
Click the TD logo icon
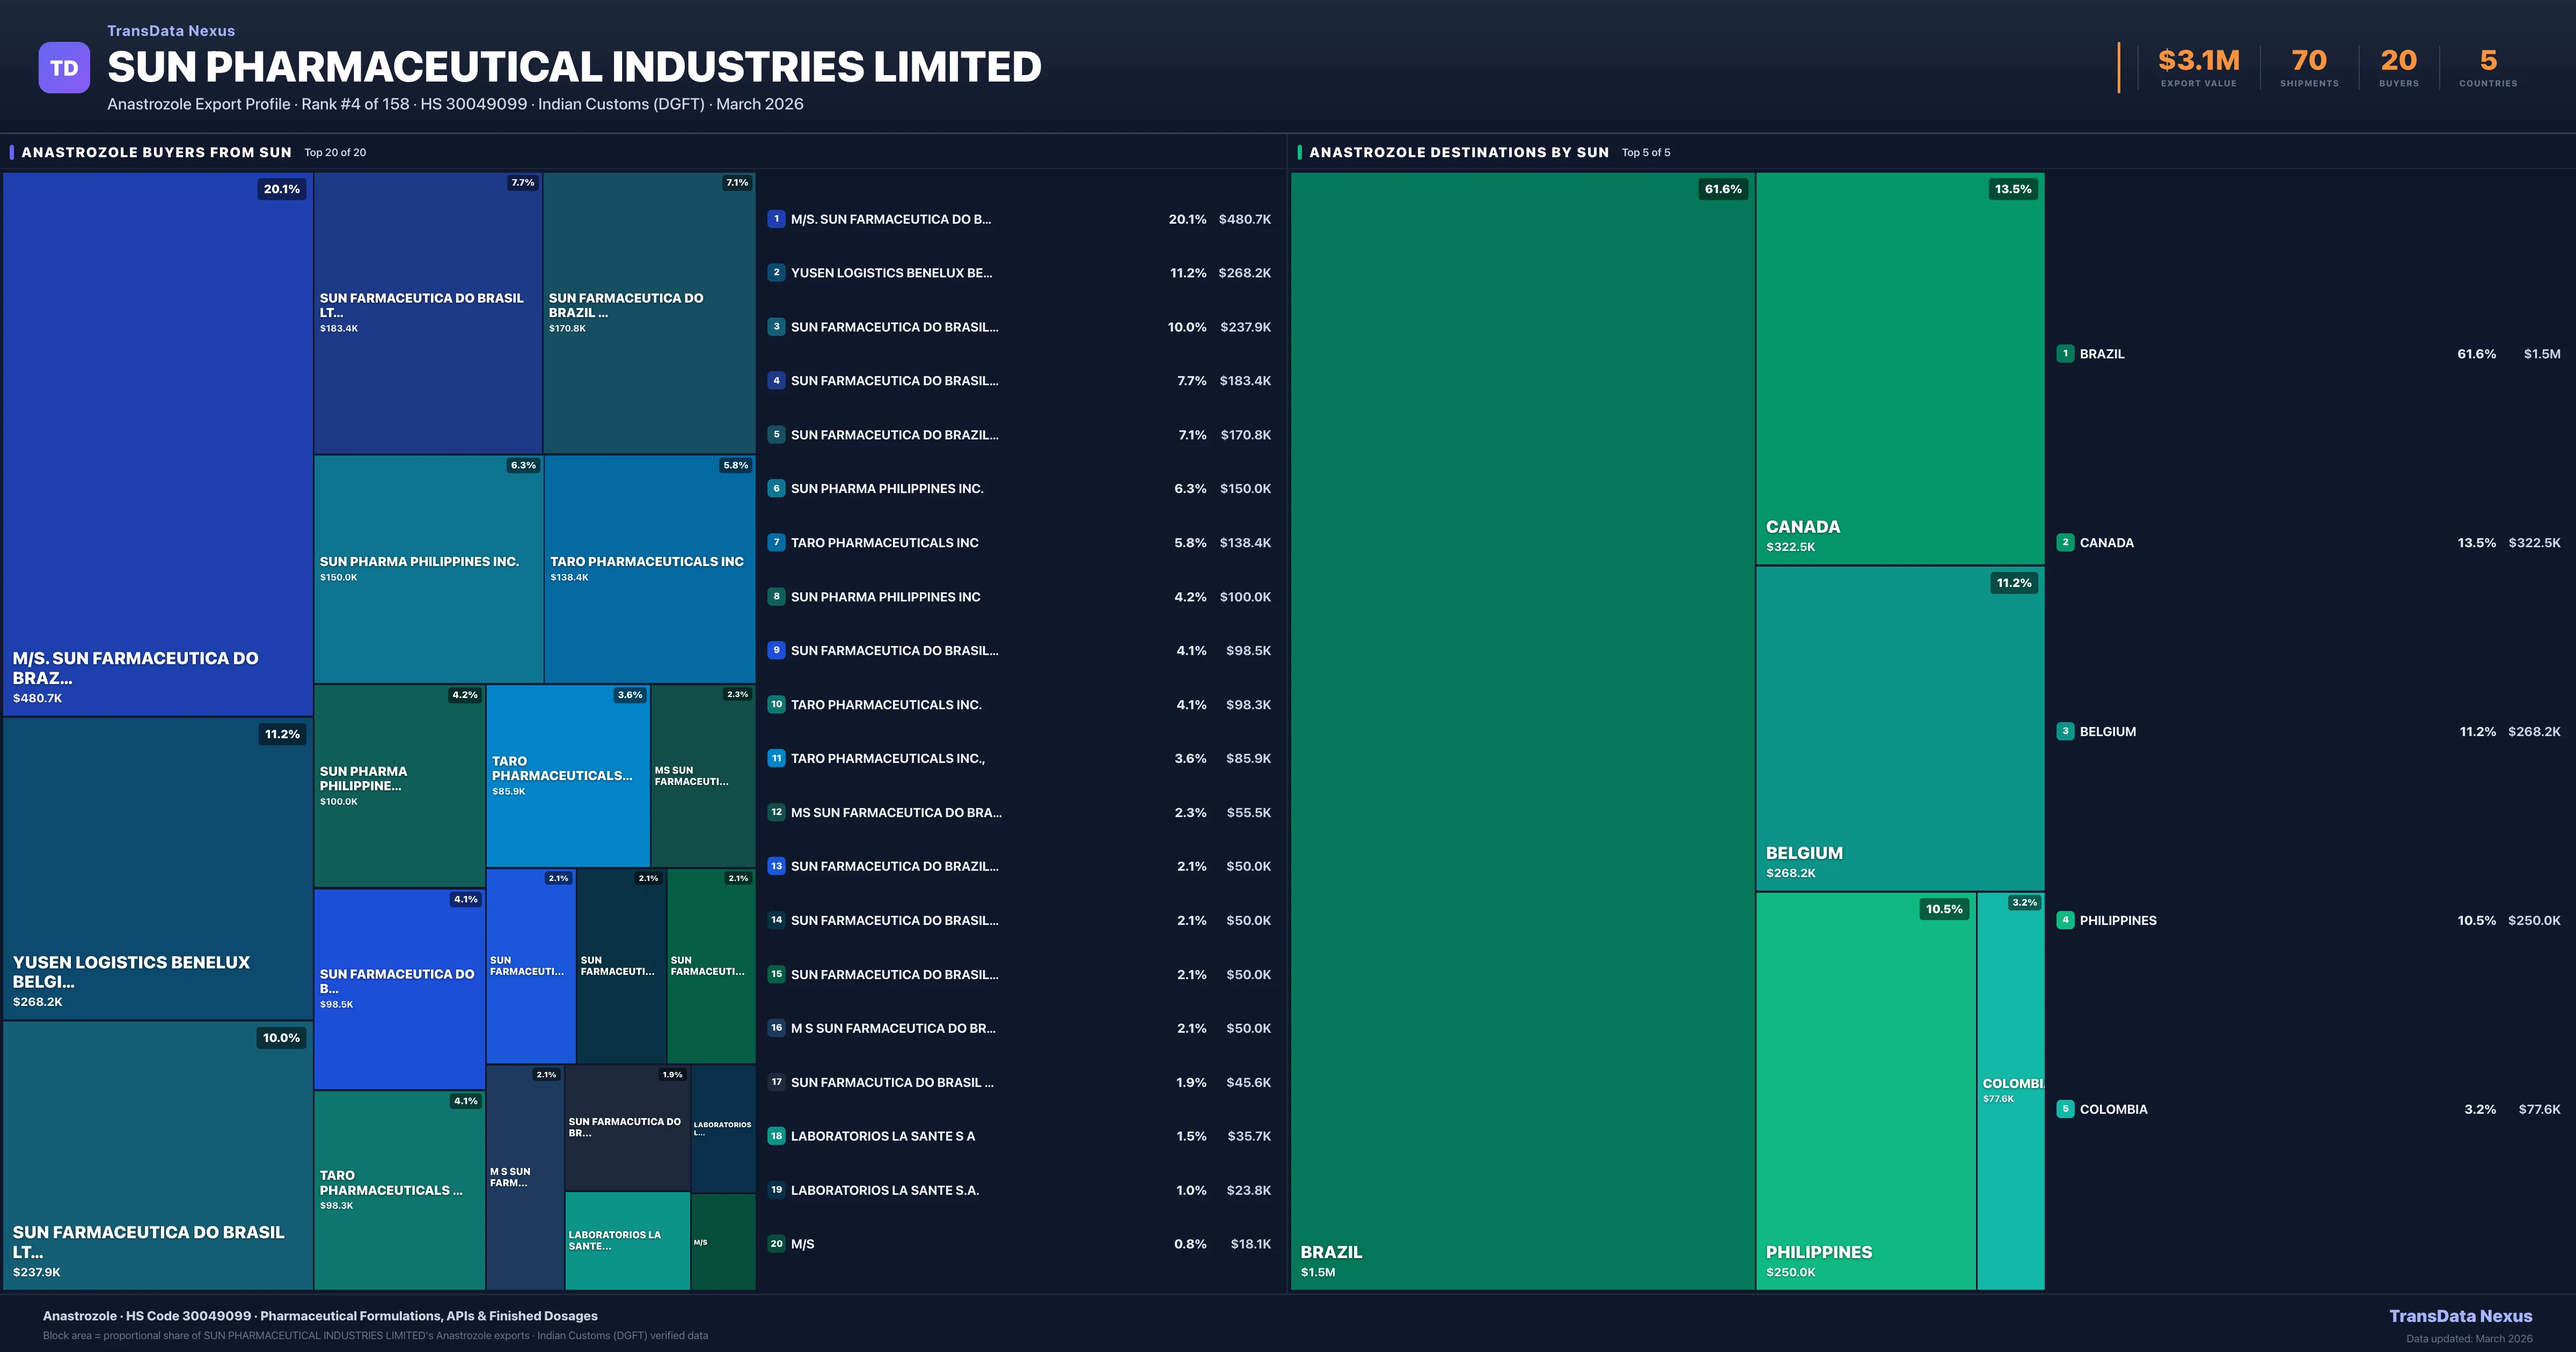pos(64,68)
